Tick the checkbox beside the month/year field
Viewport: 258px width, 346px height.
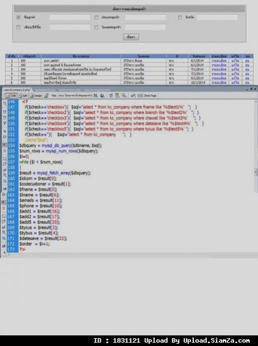(18, 27)
